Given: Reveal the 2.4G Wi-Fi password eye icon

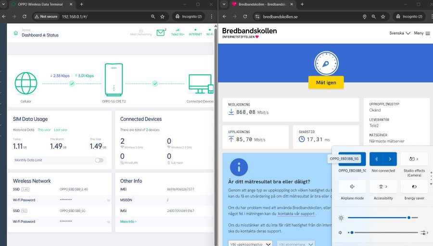Looking at the screenshot, I should click(x=108, y=200).
